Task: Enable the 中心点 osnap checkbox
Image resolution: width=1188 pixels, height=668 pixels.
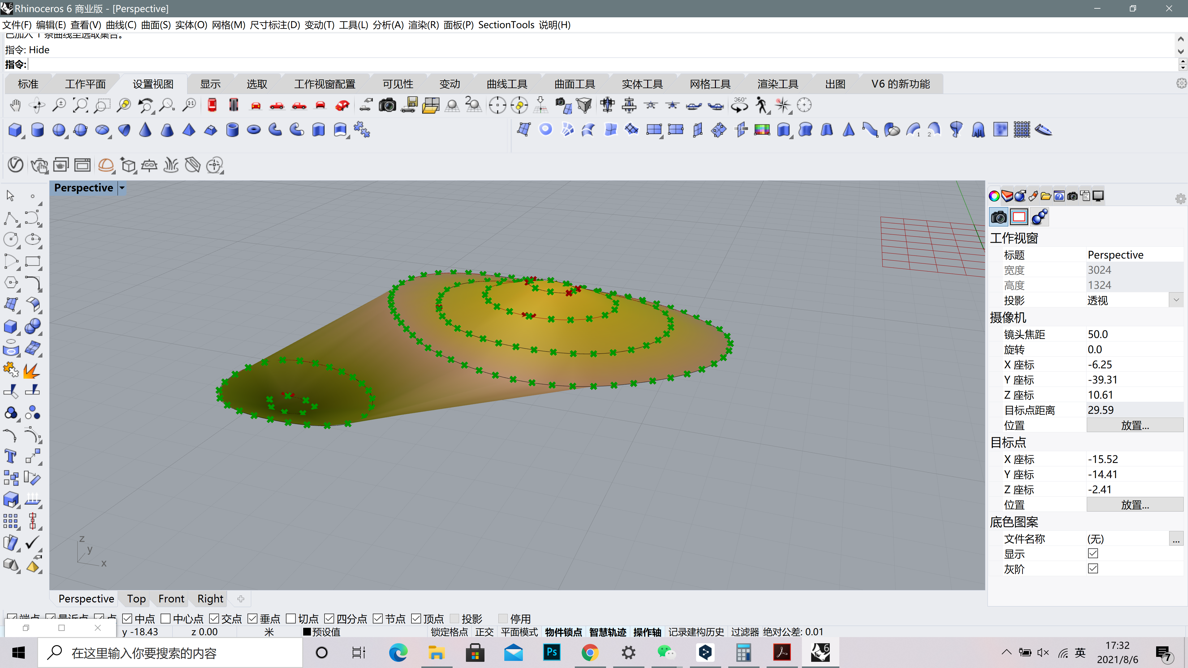Action: [x=166, y=618]
